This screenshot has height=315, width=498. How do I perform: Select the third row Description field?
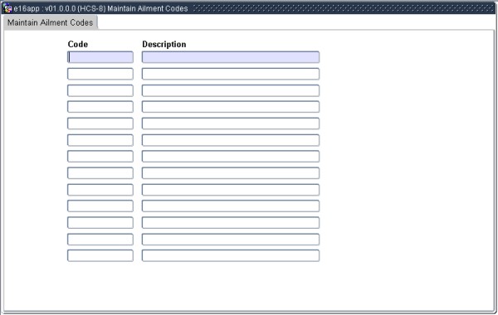click(231, 90)
